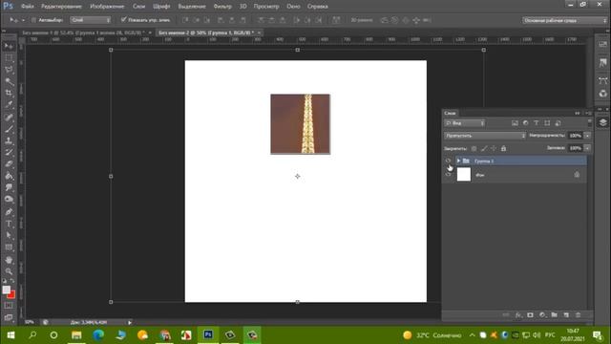The width and height of the screenshot is (611, 344).
Task: Toggle visibility of Фон layer
Action: click(448, 175)
